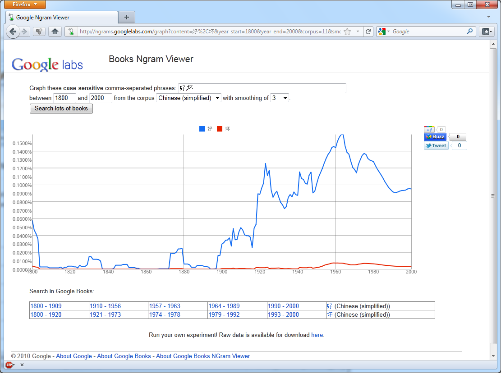Screen dimensions: 501x373
Task: Open the About Google link
Action: point(74,356)
